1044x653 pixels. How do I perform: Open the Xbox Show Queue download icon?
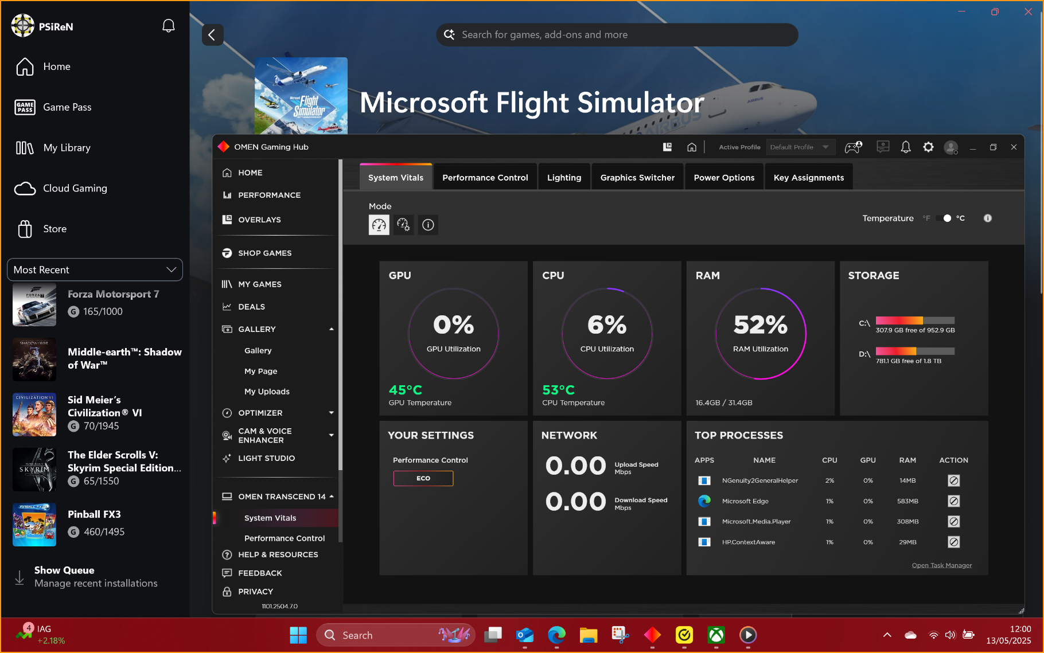(20, 577)
